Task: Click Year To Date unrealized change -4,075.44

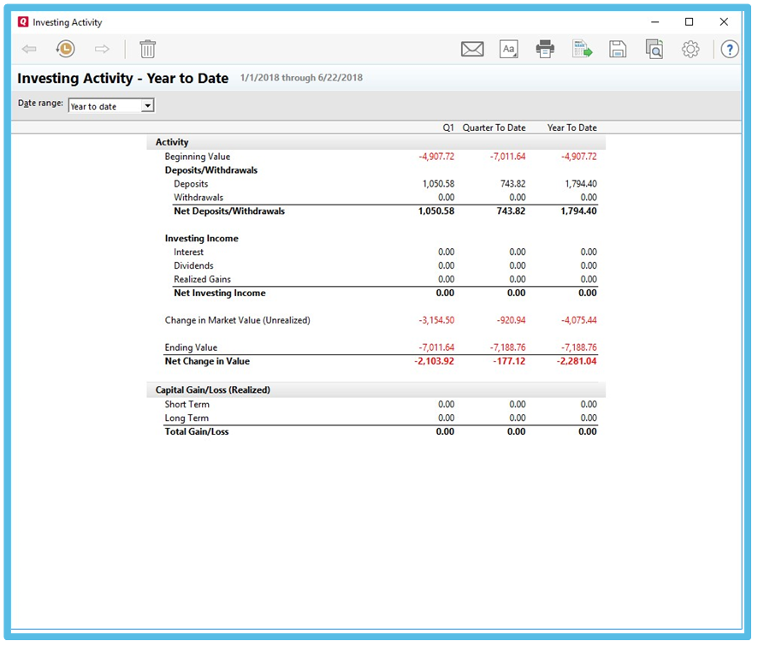Action: (x=579, y=321)
